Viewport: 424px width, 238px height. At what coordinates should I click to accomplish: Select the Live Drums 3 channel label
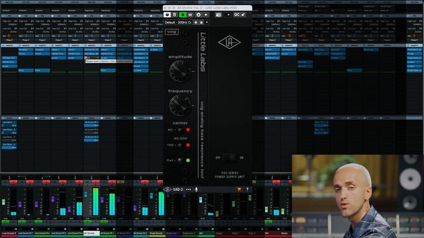click(9, 233)
